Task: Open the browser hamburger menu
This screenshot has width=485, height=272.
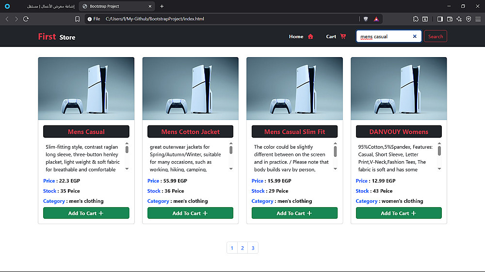Action: coord(478,19)
